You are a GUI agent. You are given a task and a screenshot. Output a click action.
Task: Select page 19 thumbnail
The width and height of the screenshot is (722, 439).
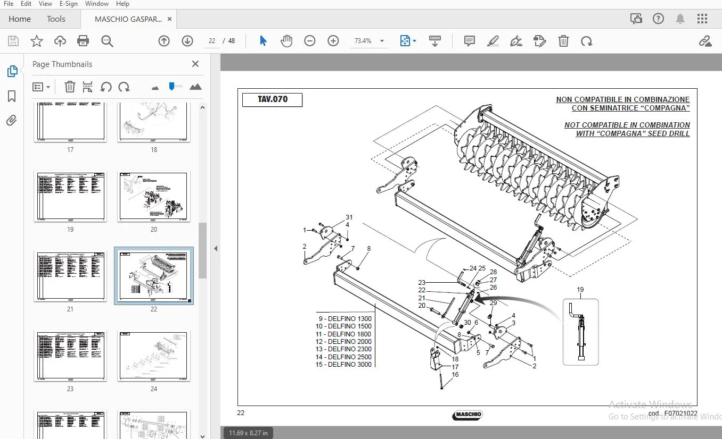[70, 197]
